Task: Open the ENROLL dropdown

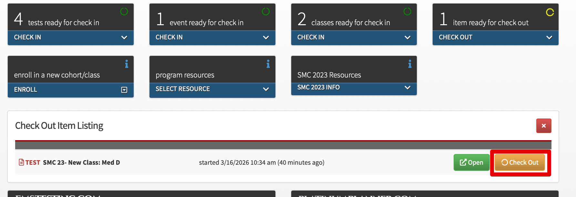Action: pos(71,90)
